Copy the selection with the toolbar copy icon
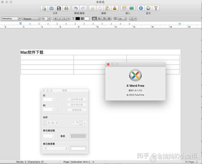Image resolution: width=202 pixels, height=164 pixels. tap(100, 8)
